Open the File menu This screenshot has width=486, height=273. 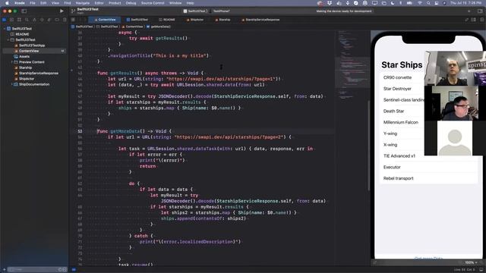pyautogui.click(x=32, y=3)
